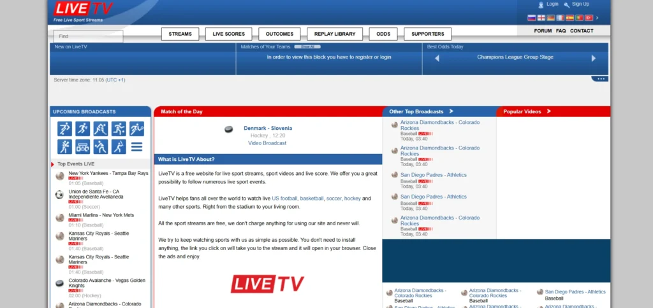Switch language using the England flag

point(541,18)
